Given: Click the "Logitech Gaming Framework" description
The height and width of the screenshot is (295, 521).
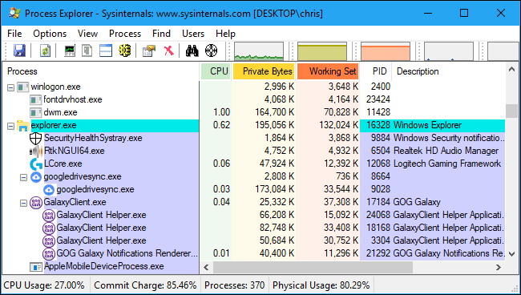Looking at the screenshot, I should [447, 164].
